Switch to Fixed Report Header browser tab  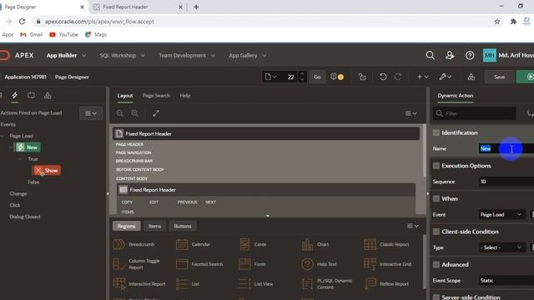coord(138,7)
